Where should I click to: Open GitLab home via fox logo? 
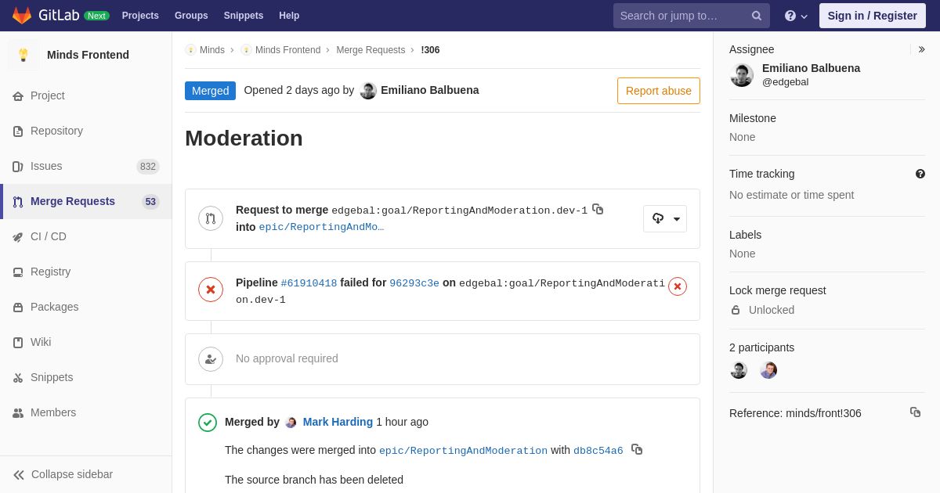pyautogui.click(x=22, y=16)
